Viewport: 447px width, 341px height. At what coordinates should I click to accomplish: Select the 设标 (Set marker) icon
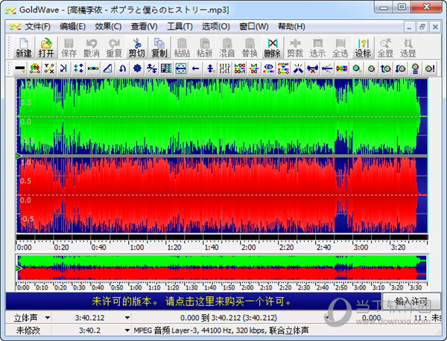tap(363, 48)
